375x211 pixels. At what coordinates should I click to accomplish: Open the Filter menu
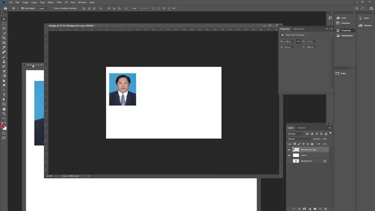(x=59, y=2)
